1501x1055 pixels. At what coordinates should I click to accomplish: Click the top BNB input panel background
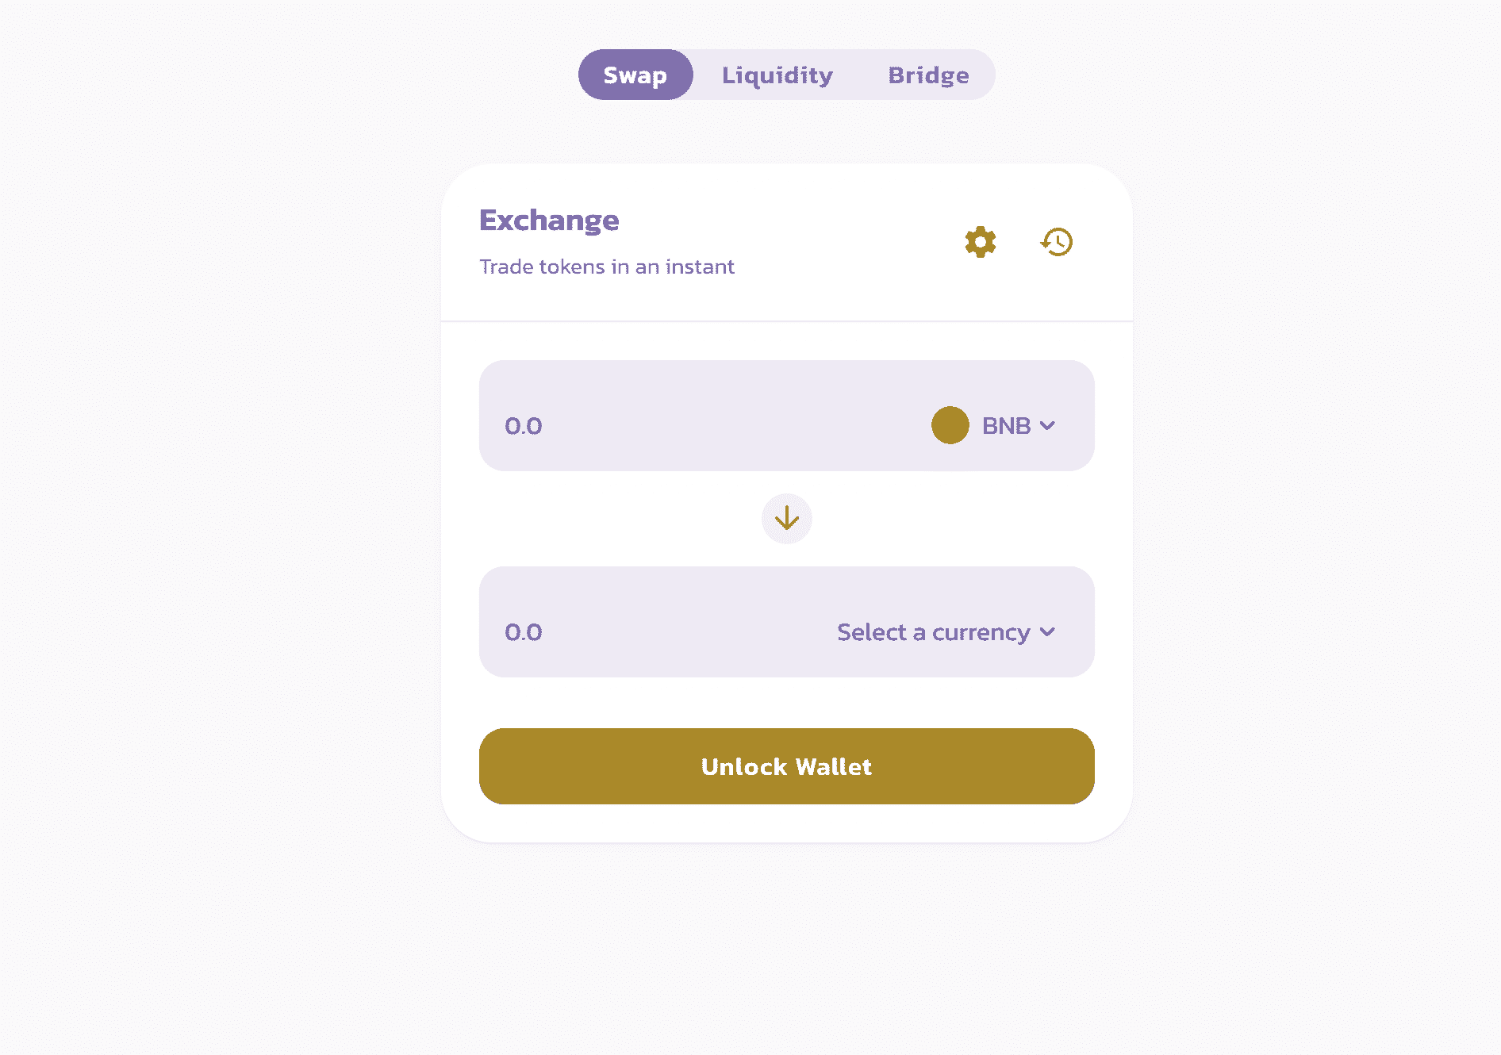[787, 416]
